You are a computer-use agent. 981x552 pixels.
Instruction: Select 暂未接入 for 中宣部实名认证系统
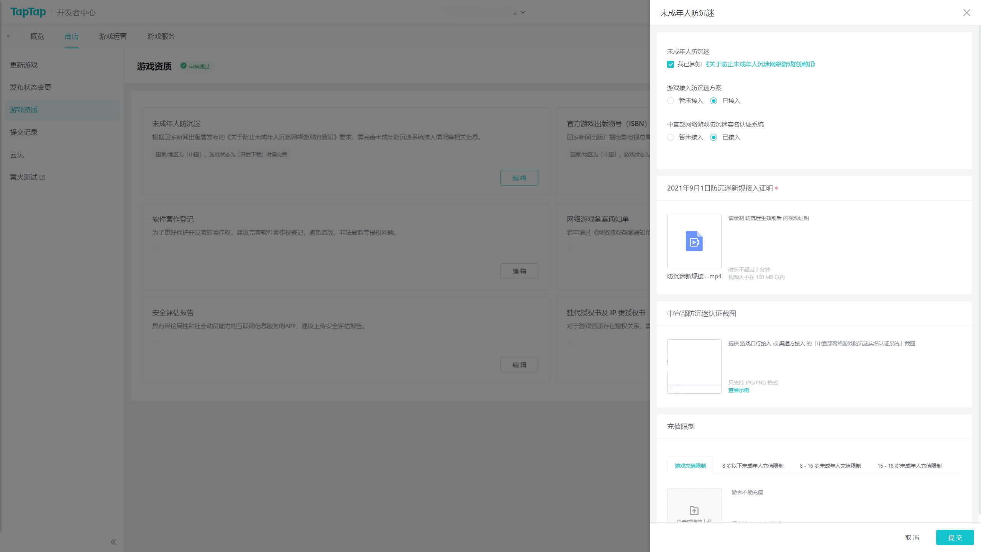(x=671, y=137)
